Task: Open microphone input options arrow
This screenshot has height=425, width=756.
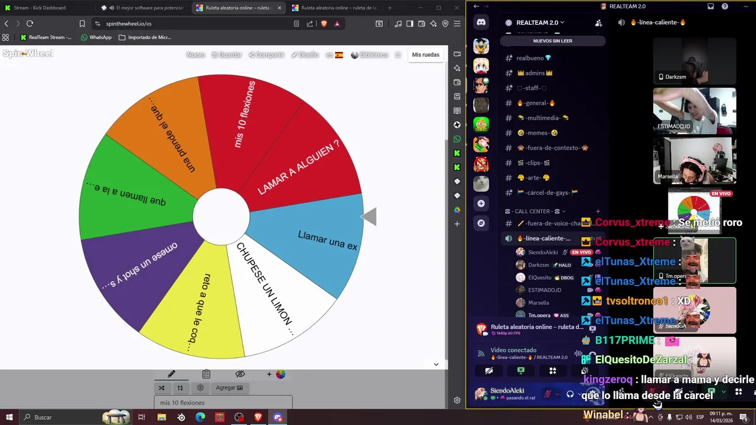Action: [x=557, y=394]
